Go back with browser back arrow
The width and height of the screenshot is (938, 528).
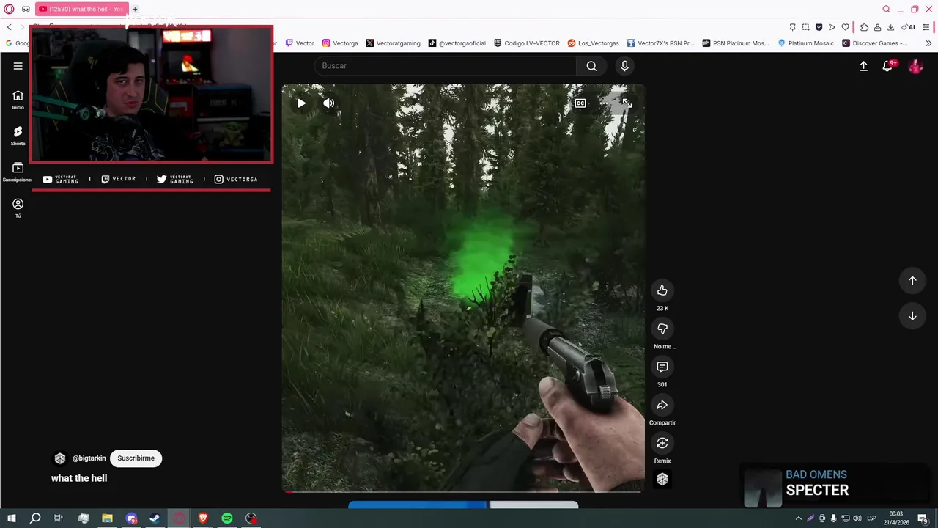click(9, 27)
